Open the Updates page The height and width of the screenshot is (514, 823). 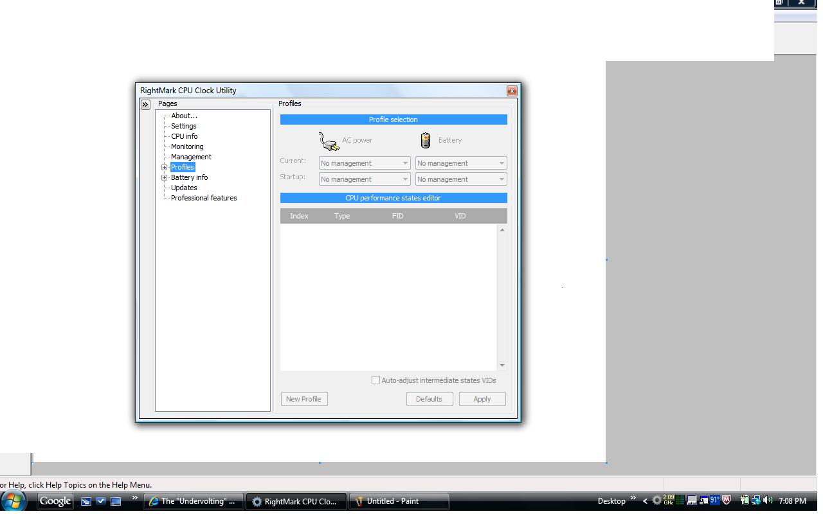click(184, 188)
